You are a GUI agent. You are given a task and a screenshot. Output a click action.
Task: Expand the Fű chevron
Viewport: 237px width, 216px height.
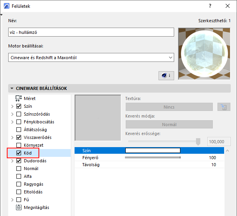pos(12,200)
